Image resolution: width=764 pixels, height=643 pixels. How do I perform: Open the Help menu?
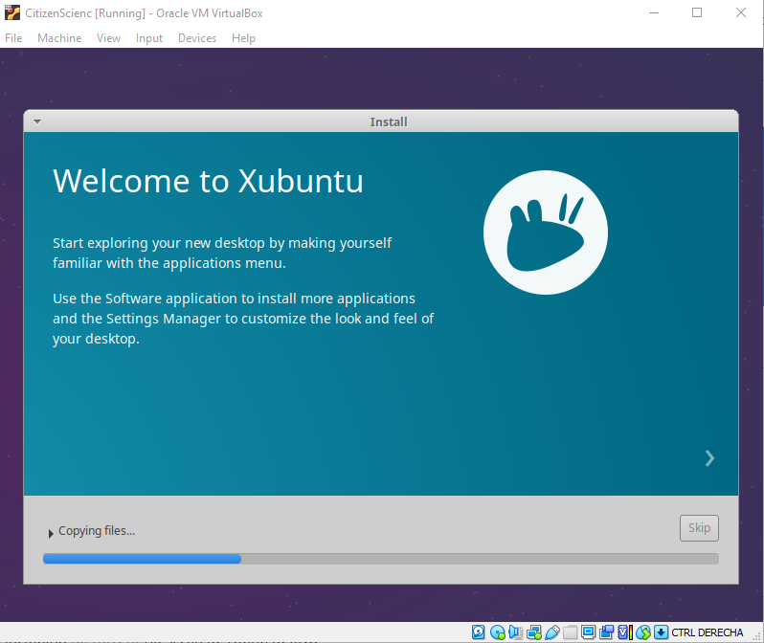[243, 38]
